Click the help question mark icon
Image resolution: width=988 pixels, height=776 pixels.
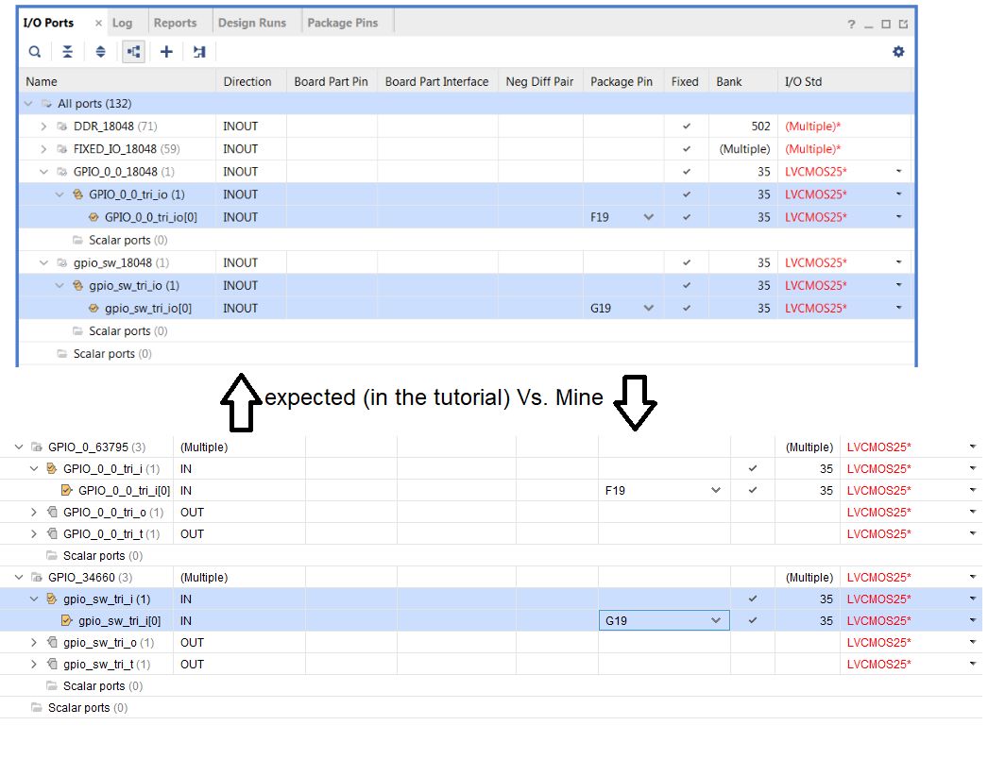851,24
